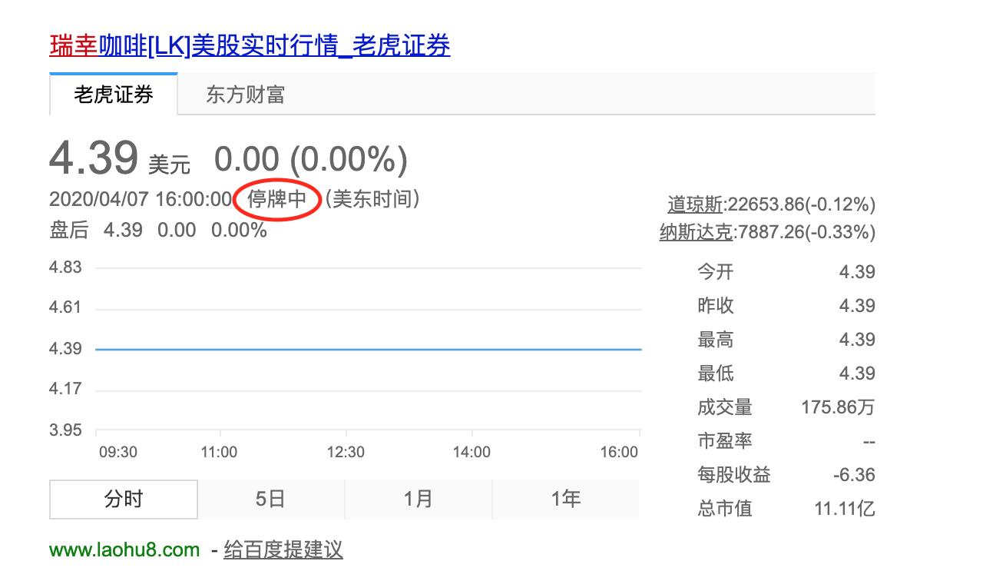Viewport: 1006px width, 581px height.
Task: Click the 16:00 x-axis label
Action: (619, 452)
